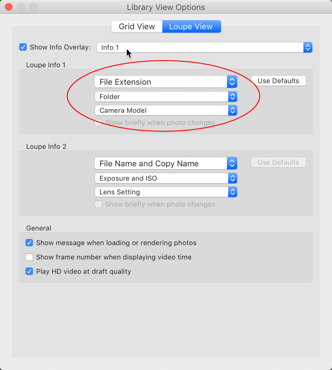Click the arrow icon beside Lens Setting

pos(233,192)
